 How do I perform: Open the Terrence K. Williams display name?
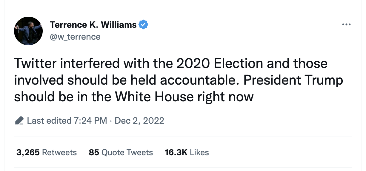(x=93, y=25)
